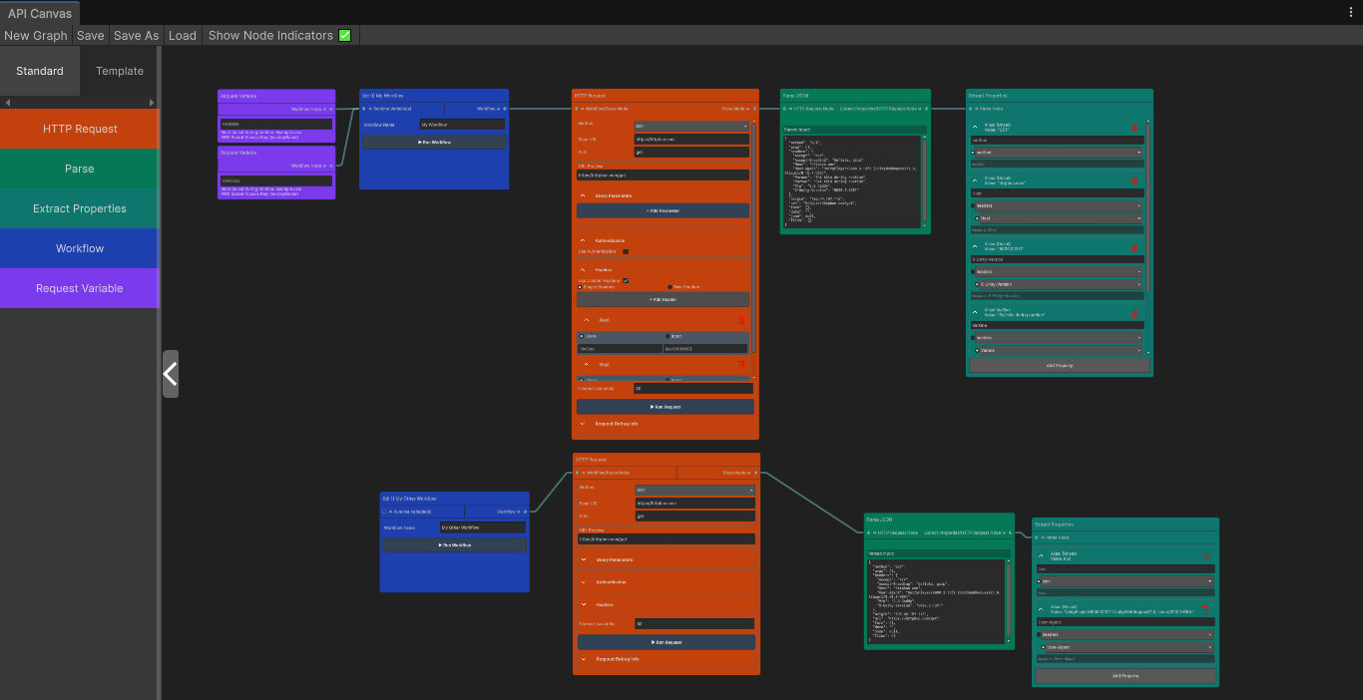Click the Workflow output port of the My Workflow node
Viewport: 1363px width, 700px height.
[505, 108]
